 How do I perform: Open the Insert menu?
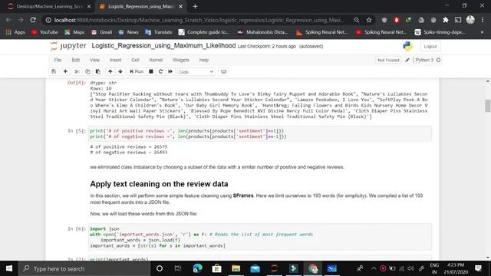coord(115,60)
